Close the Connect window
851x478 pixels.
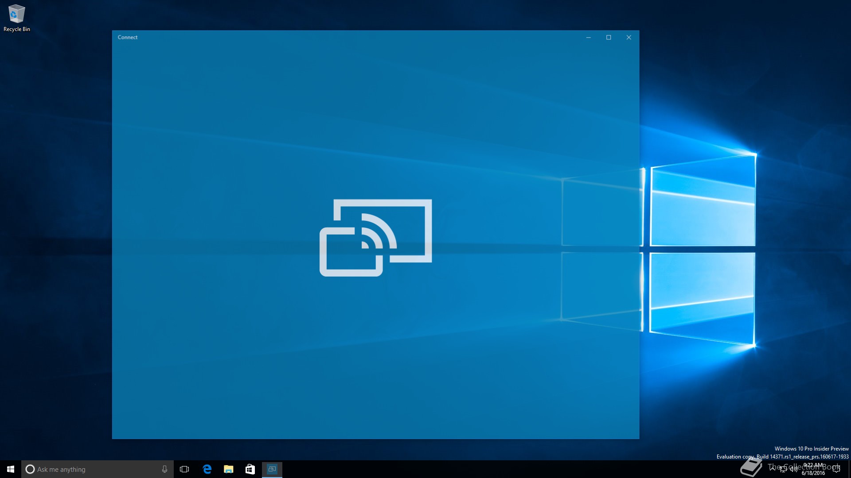point(628,38)
